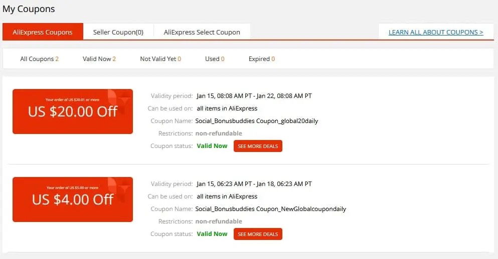
Task: Show Used coupons filter
Action: [215, 59]
